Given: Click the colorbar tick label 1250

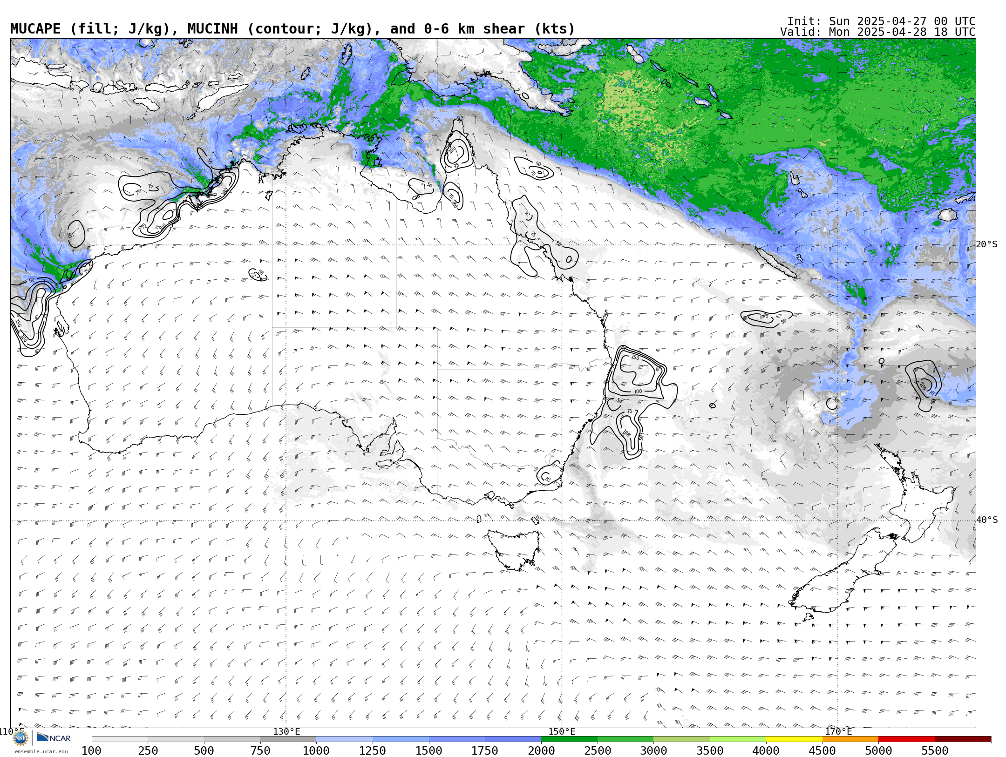Looking at the screenshot, I should coord(373,751).
